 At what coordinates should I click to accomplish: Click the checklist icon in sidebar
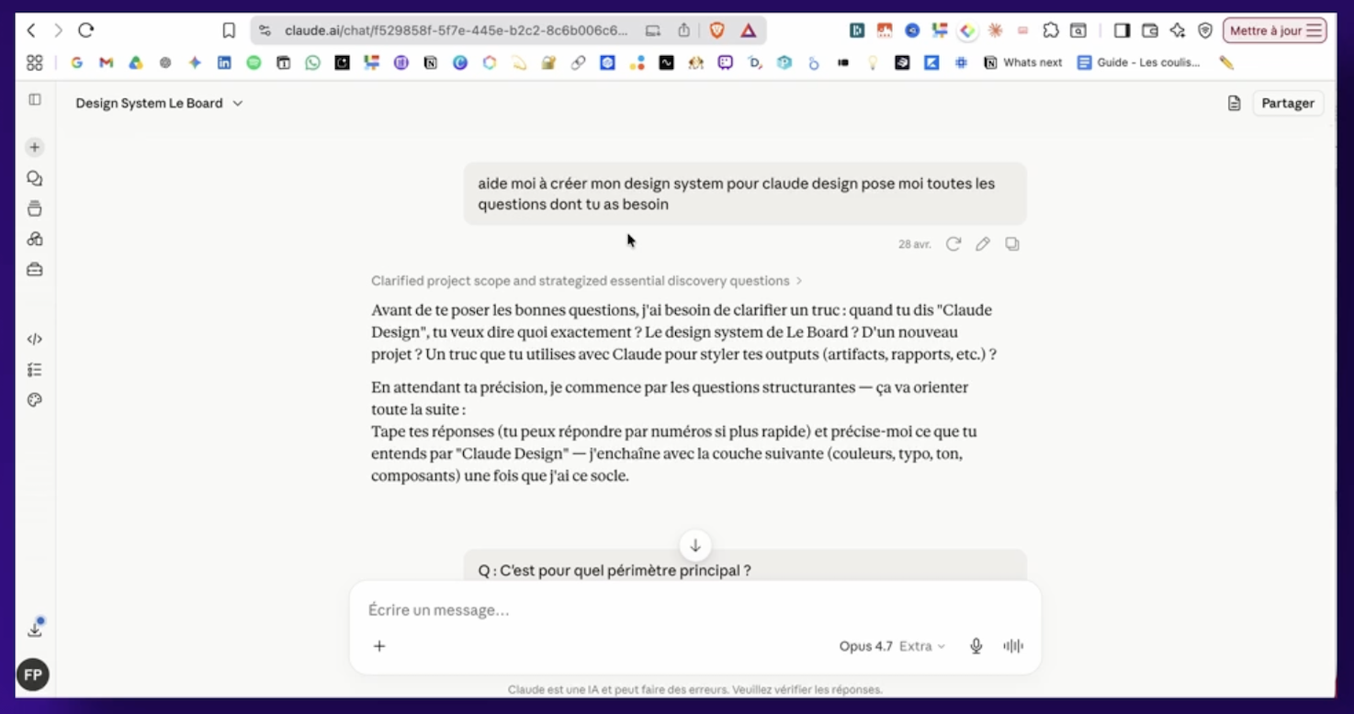[x=35, y=370]
